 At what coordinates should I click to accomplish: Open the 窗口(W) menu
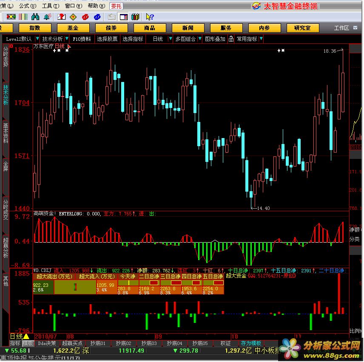[74, 6]
